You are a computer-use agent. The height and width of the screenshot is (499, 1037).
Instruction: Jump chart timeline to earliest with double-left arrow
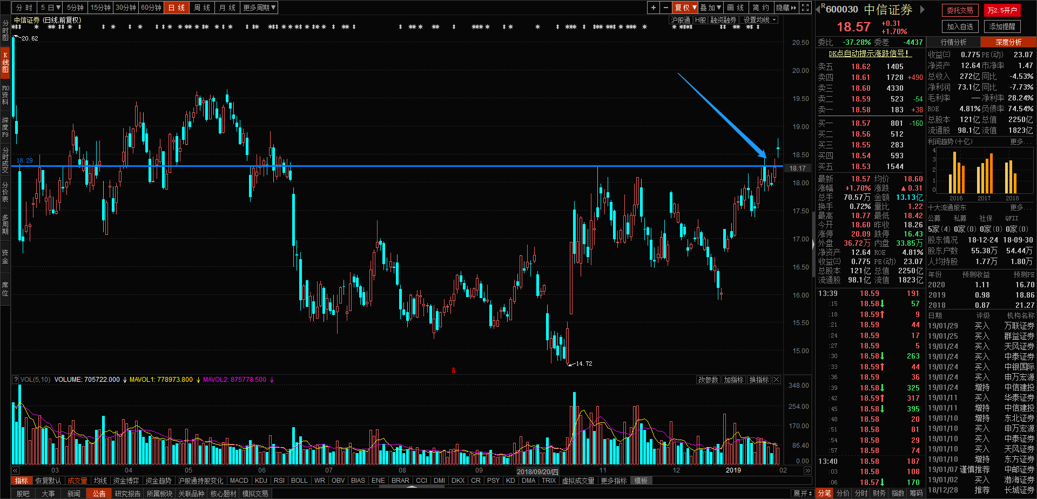tap(15, 470)
